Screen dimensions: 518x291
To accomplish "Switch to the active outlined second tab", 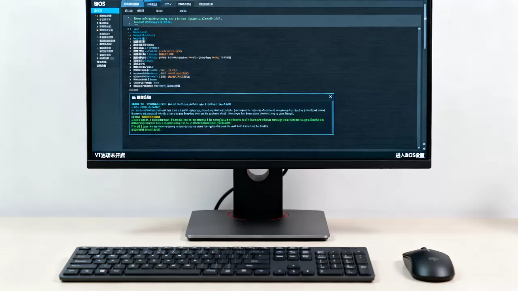I will pyautogui.click(x=152, y=4).
